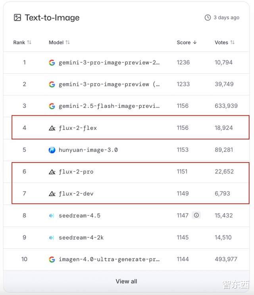Click the clock icon beside '3 days ago'
Image resolution: width=254 pixels, height=295 pixels.
[208, 17]
